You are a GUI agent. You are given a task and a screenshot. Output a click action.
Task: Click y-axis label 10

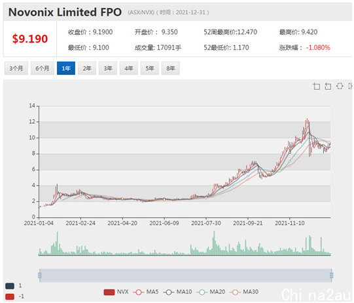click(32, 138)
